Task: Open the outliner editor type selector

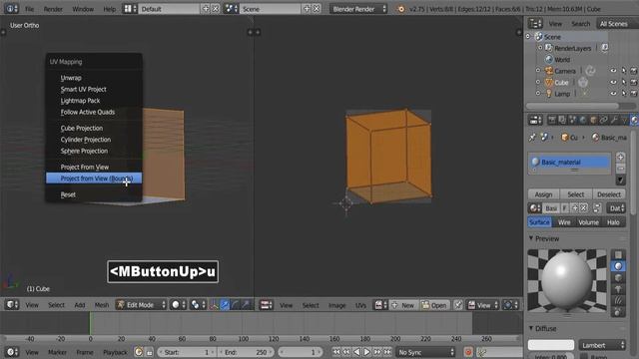Action: [x=535, y=24]
